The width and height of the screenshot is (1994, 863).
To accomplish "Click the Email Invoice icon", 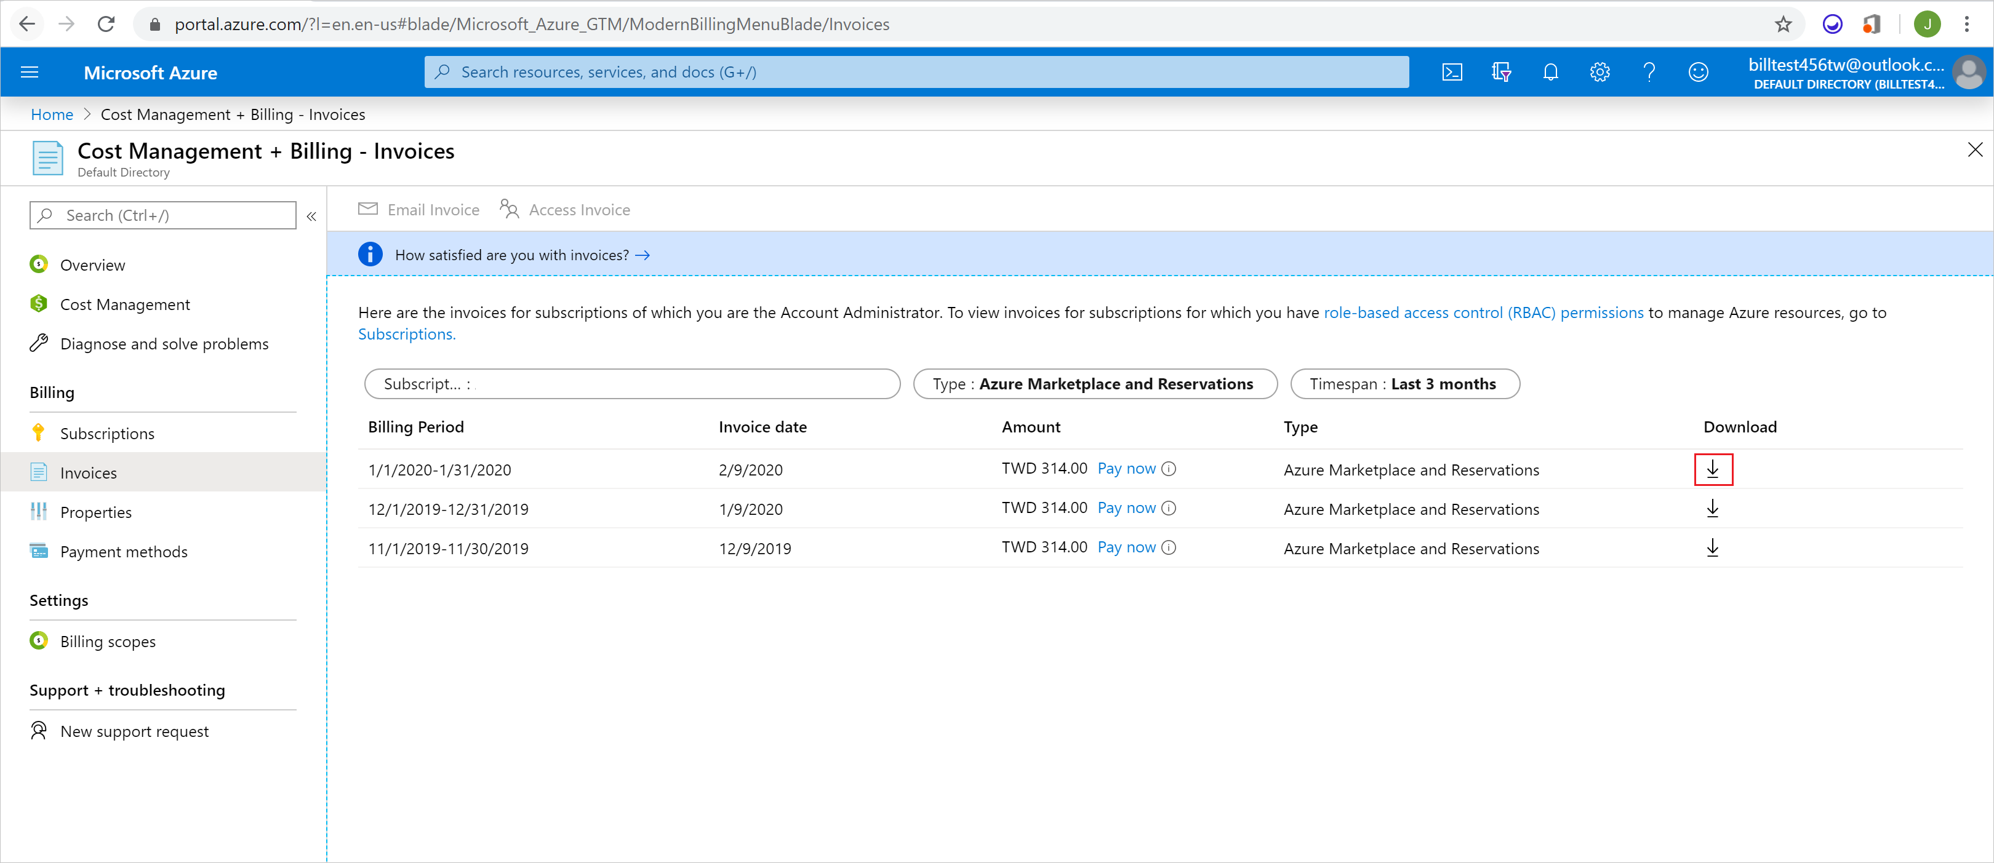I will click(367, 209).
